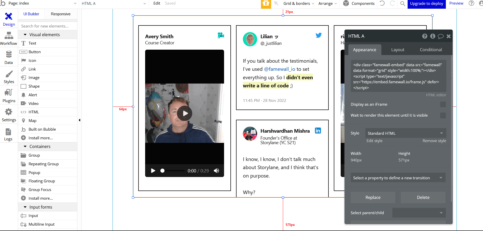
Task: Check Wait to render until visible
Action: [x=443, y=115]
